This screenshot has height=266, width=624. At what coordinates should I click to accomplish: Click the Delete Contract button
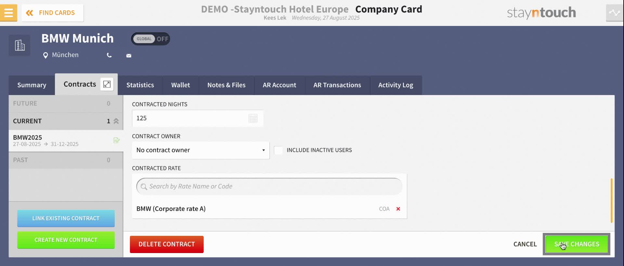pos(167,244)
